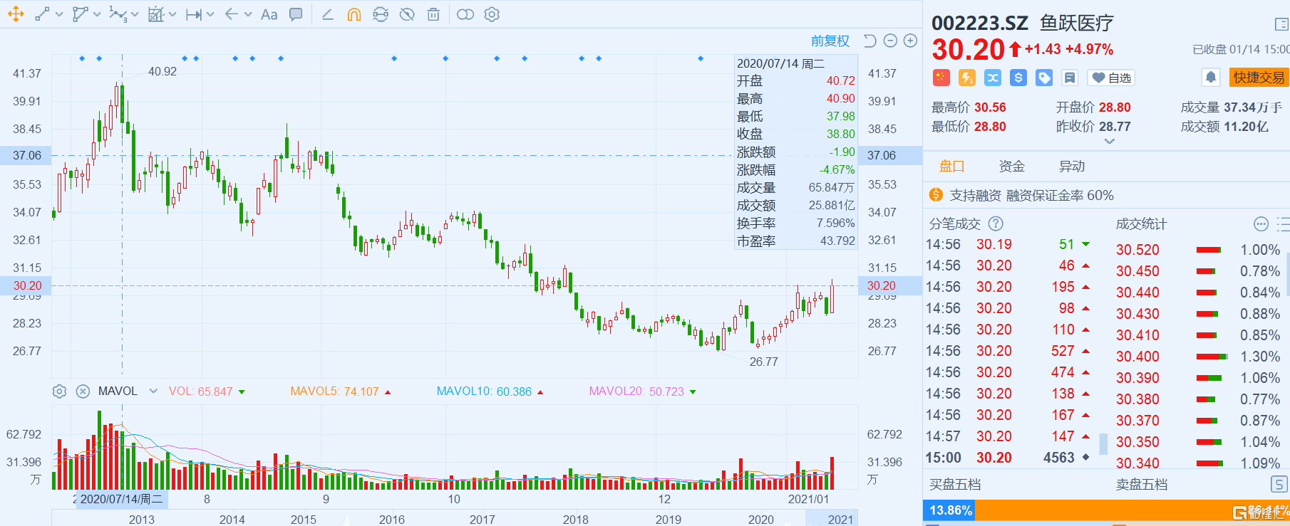Click the 13.86% buy ratio bar
The image size is (1290, 526).
tap(951, 510)
